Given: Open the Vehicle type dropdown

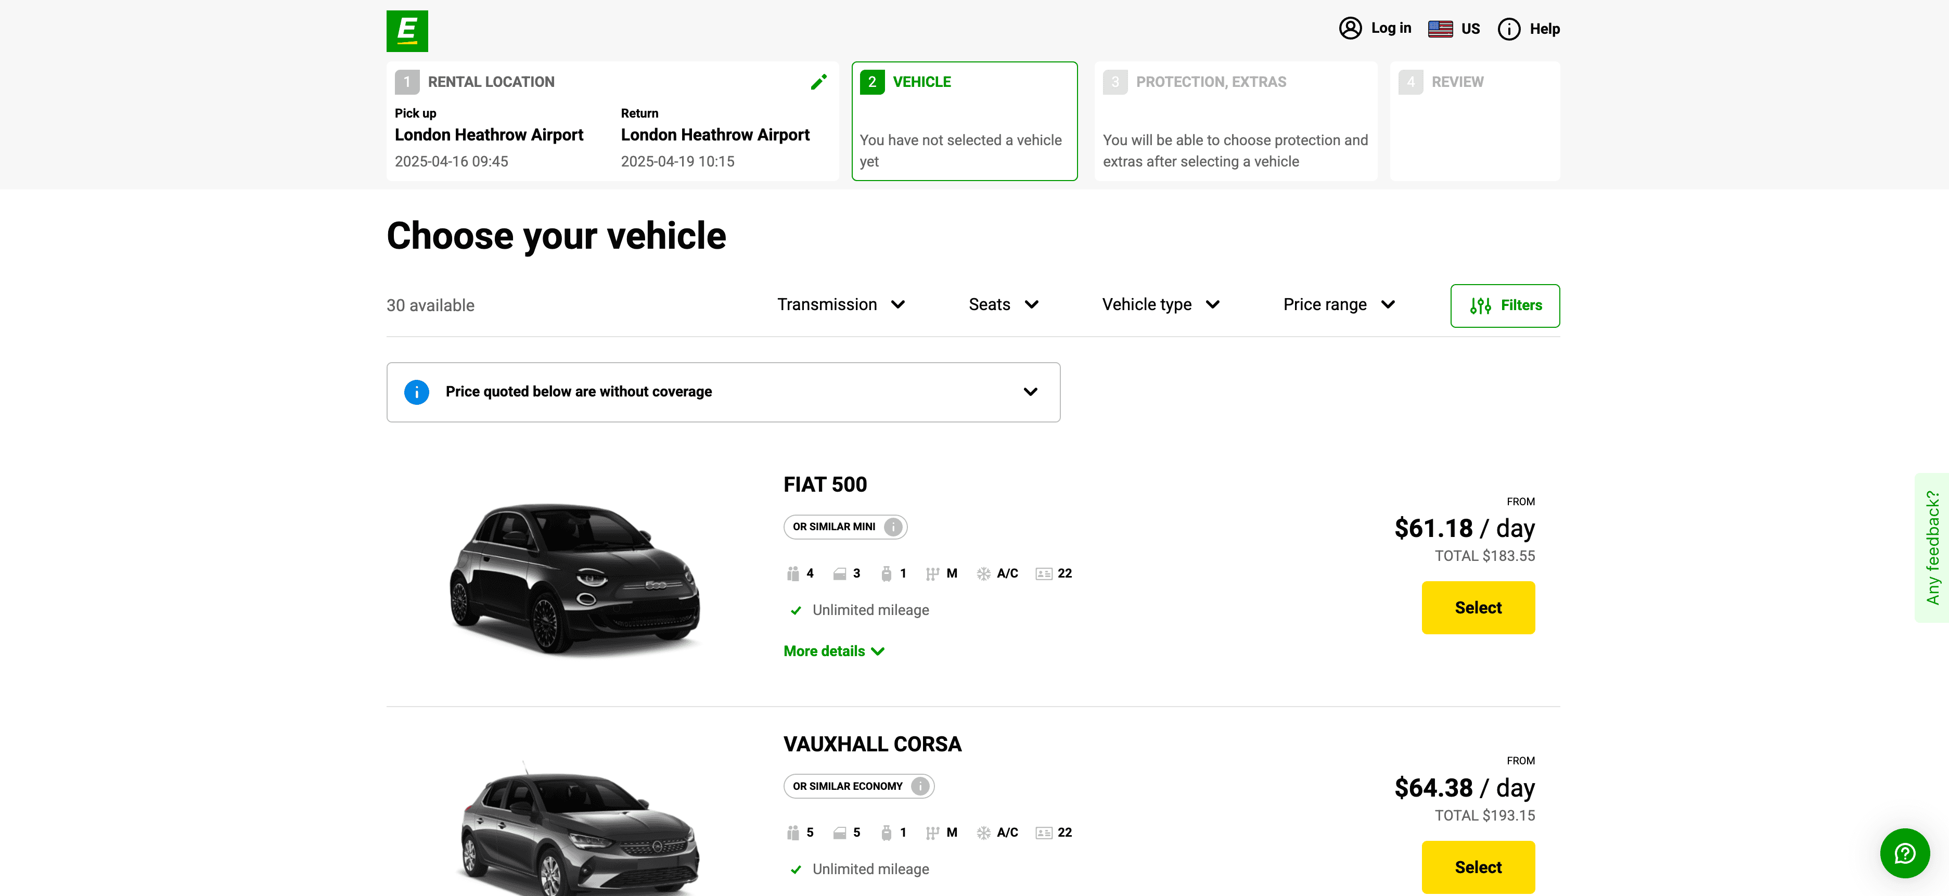Looking at the screenshot, I should click(x=1160, y=304).
